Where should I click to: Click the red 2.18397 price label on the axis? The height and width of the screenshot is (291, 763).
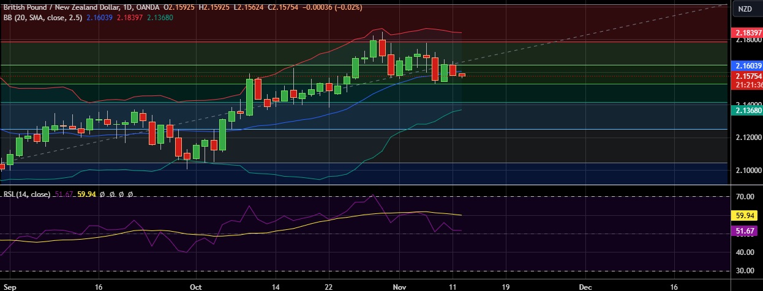click(747, 32)
